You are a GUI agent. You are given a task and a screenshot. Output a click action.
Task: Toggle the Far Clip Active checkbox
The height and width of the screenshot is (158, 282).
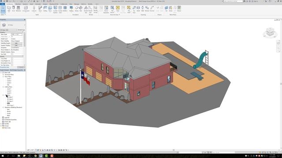[x=12, y=65]
